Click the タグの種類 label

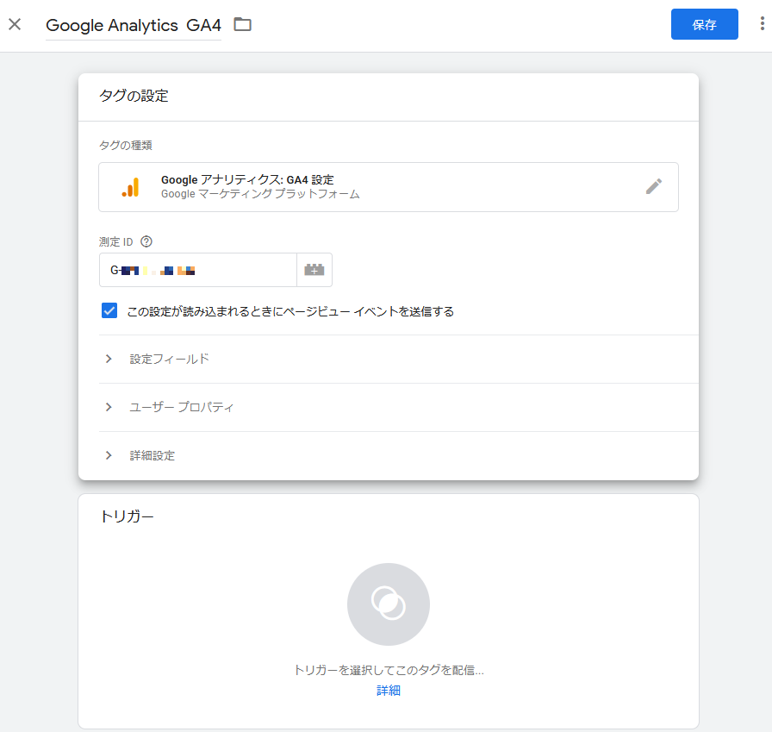pos(126,146)
